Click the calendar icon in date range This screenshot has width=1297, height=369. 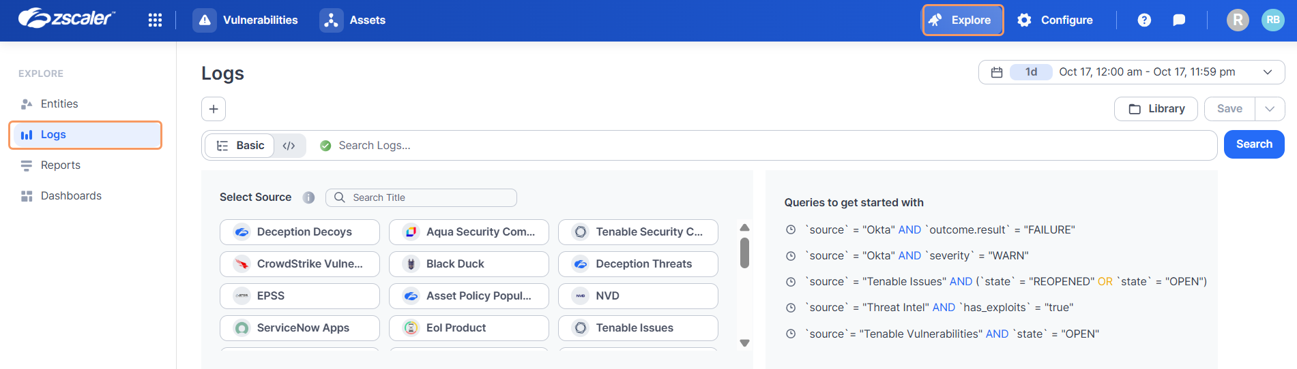pyautogui.click(x=997, y=72)
